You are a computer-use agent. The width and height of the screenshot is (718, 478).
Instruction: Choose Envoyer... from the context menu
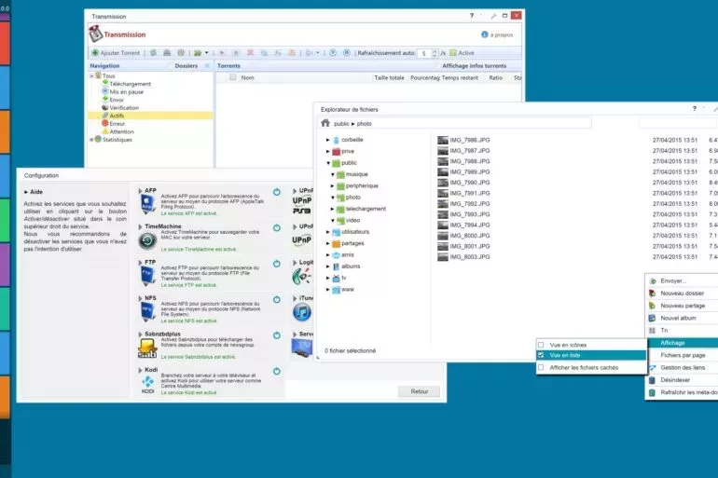coord(682,280)
